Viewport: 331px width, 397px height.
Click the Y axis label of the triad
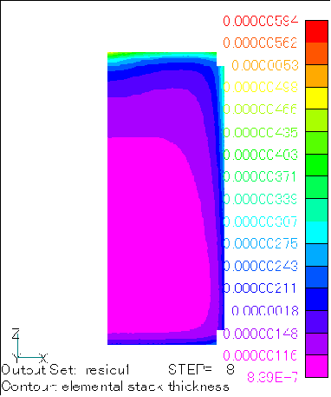pyautogui.click(x=16, y=358)
